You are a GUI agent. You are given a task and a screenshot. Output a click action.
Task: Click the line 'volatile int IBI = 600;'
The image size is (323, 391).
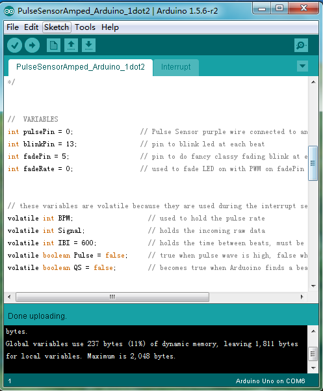(x=52, y=243)
